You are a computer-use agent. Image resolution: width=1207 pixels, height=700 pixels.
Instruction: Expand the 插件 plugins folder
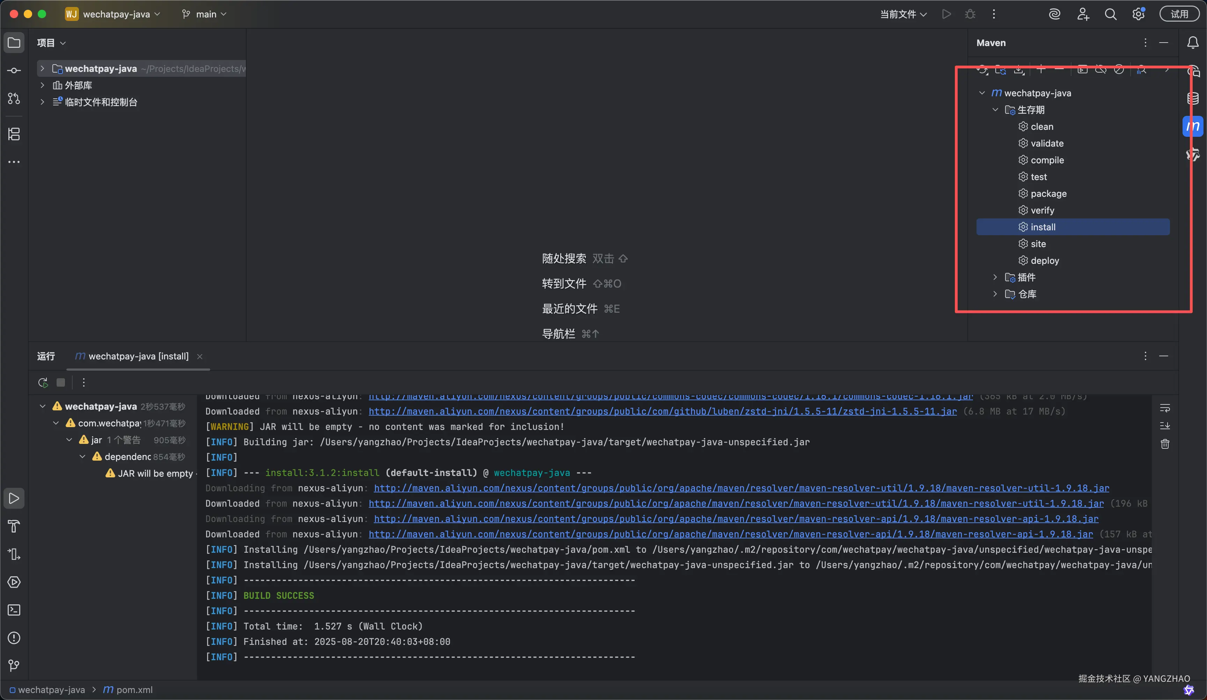pos(995,277)
